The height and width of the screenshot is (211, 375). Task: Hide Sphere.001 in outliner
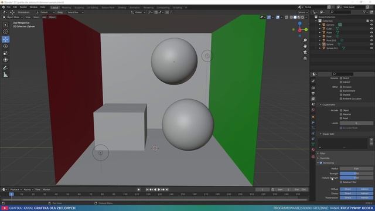371,48
